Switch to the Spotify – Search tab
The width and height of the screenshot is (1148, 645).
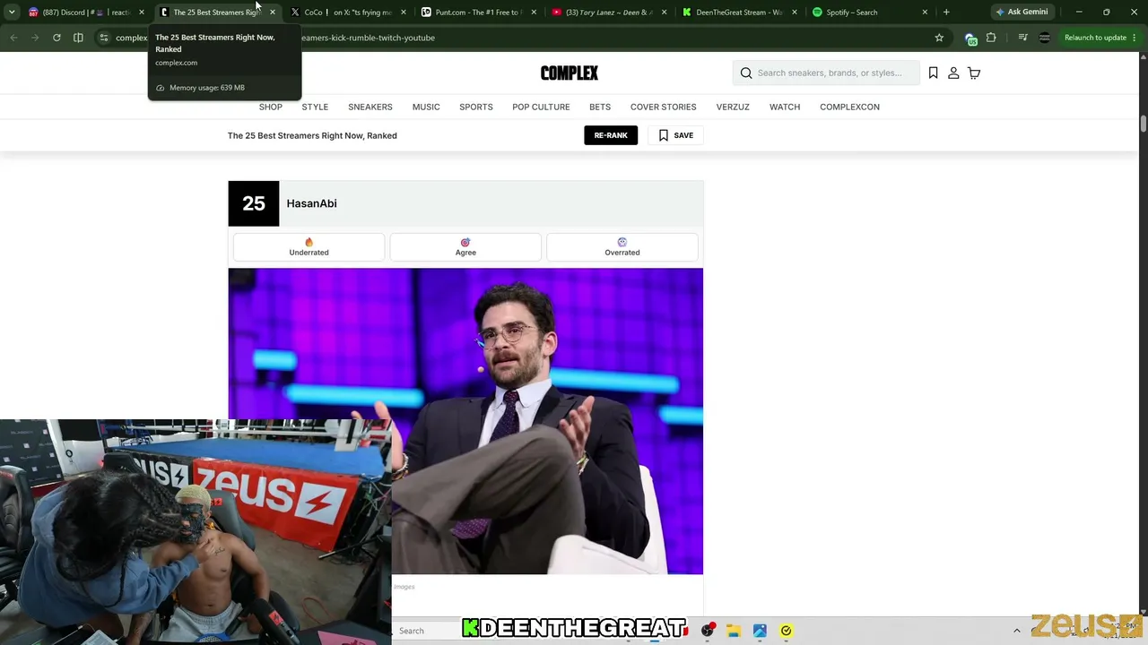click(869, 13)
